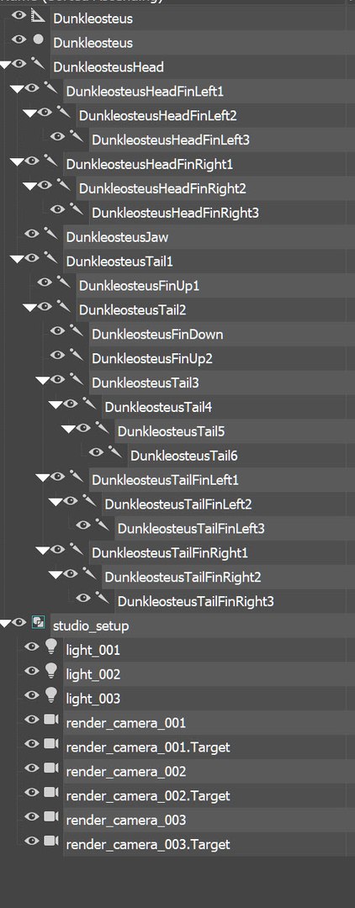Collapse DunkleosteusHeadFinRight1 children
This screenshot has width=355, height=908.
16,162
